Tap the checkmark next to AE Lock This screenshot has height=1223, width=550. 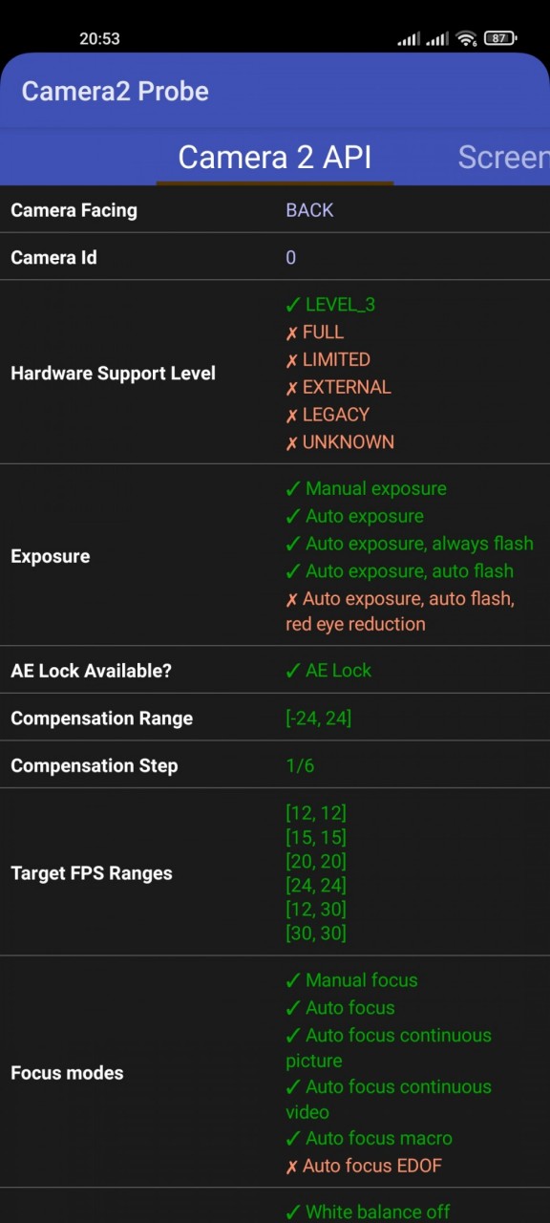click(293, 670)
